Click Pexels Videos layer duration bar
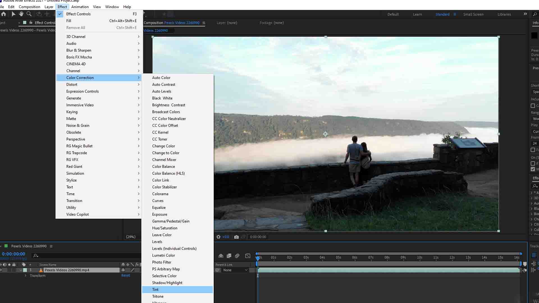 [x=389, y=270]
